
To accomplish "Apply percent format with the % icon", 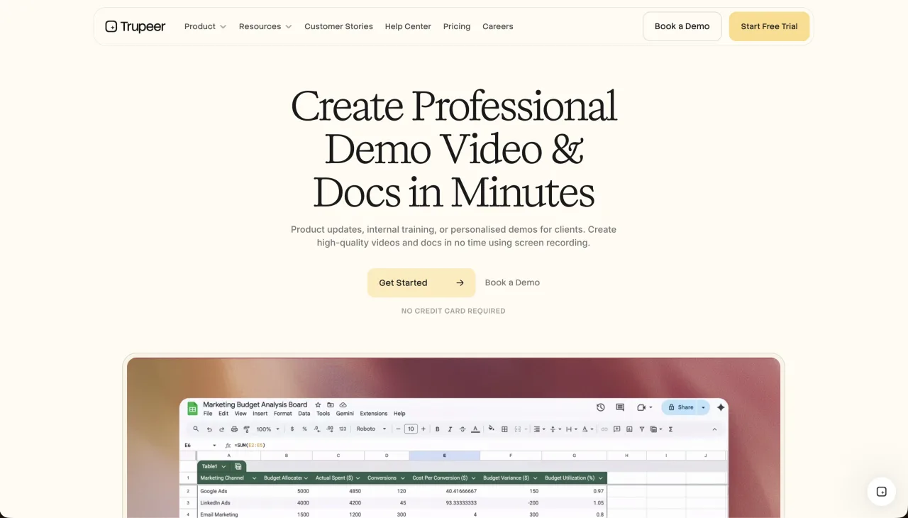I will [304, 429].
